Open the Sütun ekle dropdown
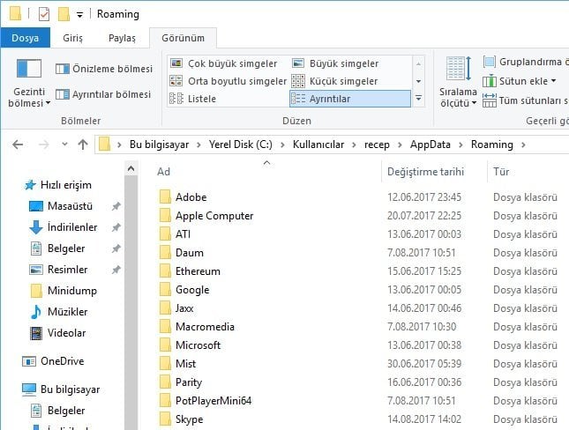Image resolution: width=569 pixels, height=430 pixels. (520, 81)
